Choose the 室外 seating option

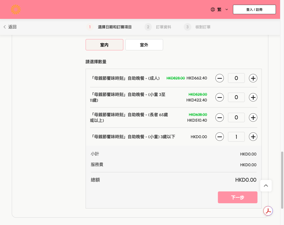[144, 45]
